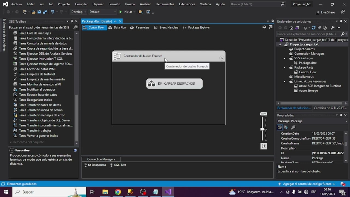Click the Live Share button
This screenshot has height=197, width=350.
[325, 12]
